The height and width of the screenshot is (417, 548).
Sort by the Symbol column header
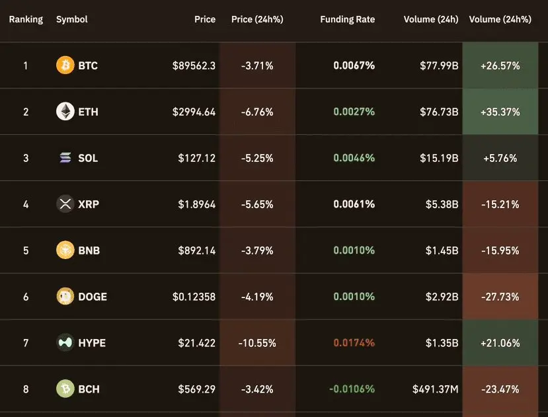tap(72, 19)
